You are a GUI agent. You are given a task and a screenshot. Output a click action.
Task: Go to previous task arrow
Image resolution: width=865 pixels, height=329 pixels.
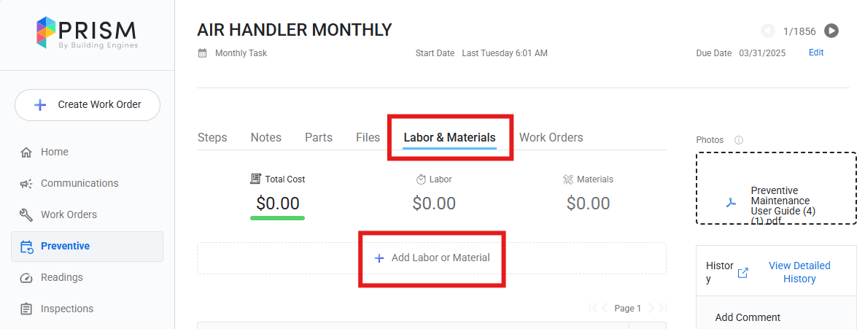768,31
